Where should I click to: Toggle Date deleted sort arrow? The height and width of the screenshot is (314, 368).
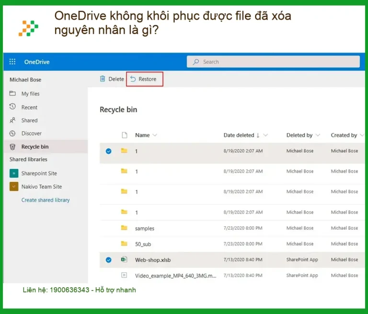[258, 135]
